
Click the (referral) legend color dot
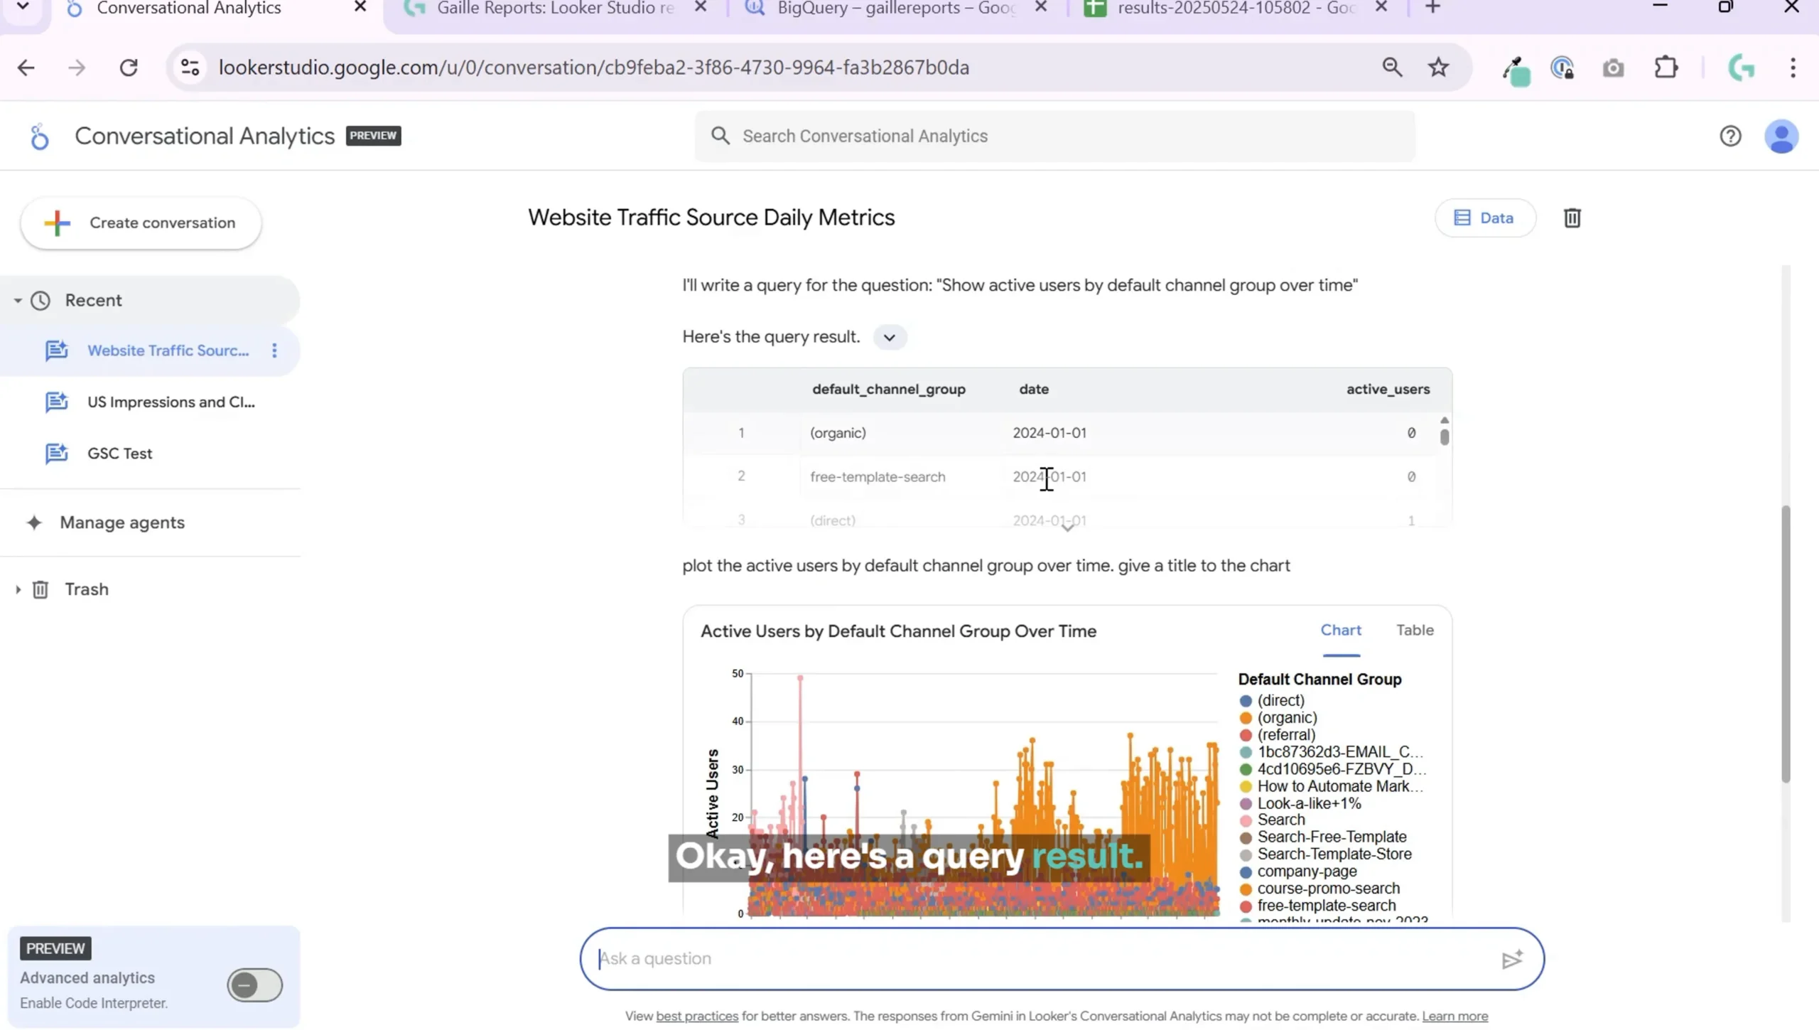coord(1245,735)
